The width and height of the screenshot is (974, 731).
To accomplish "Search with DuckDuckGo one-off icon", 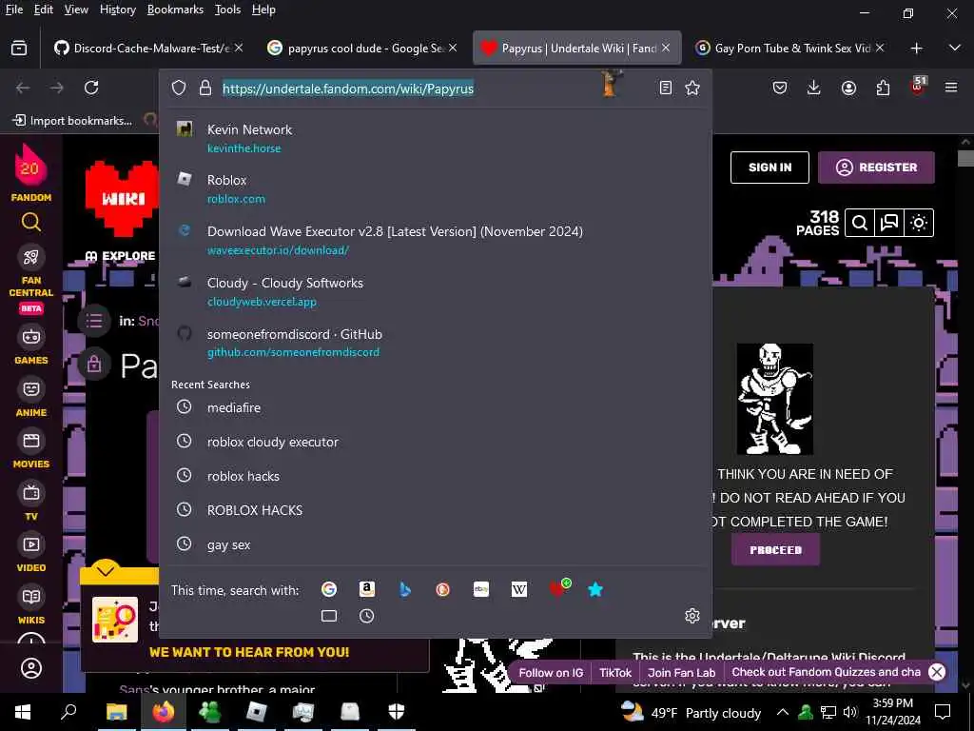I will [443, 589].
